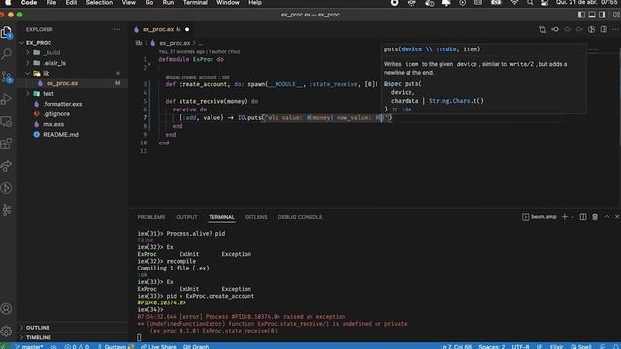Open the Extensions view
Image resolution: width=621 pixels, height=349 pixels.
7,143
